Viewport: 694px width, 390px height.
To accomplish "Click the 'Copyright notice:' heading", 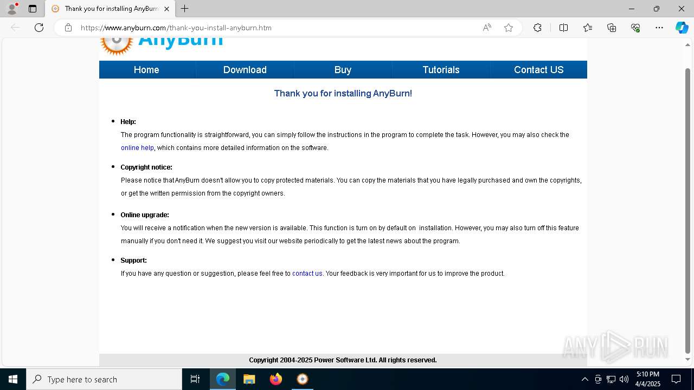I will coord(146,167).
